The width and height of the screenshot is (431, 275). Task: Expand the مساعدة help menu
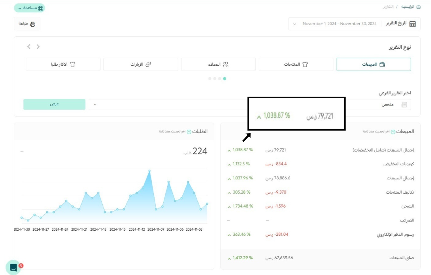pos(20,8)
